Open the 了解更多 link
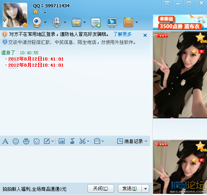The width and height of the screenshot is (207, 195). point(123,34)
